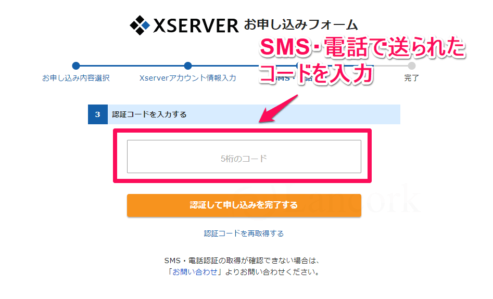
Task: Open the 認証コードを再取得する link
Action: (244, 233)
